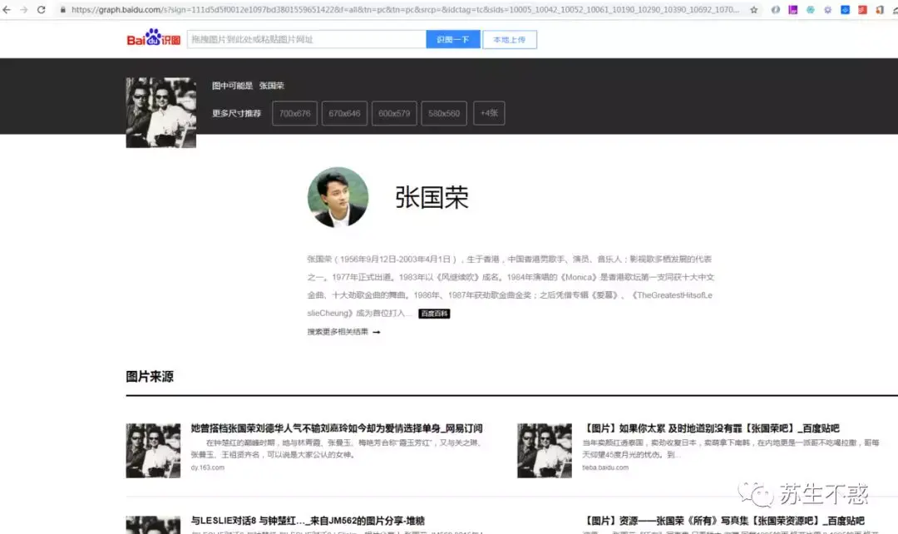The image size is (898, 534).
Task: Click the padlock icon in the address bar
Action: 63,10
